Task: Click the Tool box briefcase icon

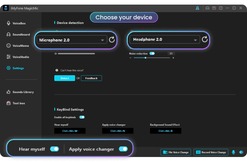Action: pyautogui.click(x=9, y=103)
